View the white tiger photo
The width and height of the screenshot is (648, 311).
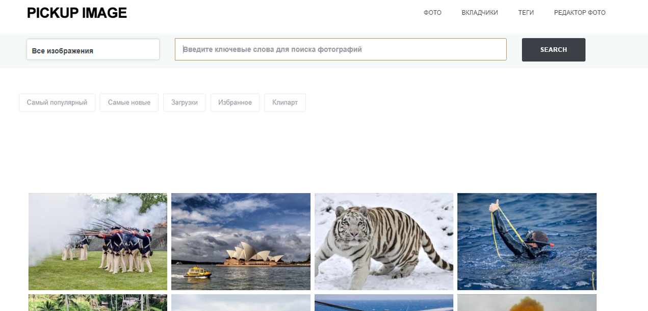(x=384, y=242)
